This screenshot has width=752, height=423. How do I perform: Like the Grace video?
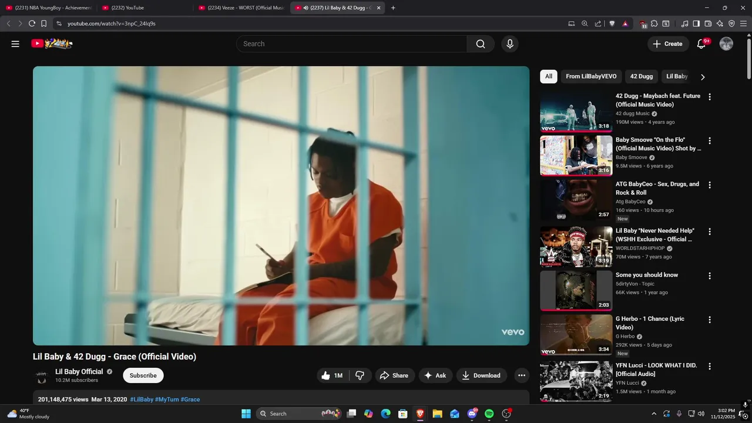click(333, 375)
